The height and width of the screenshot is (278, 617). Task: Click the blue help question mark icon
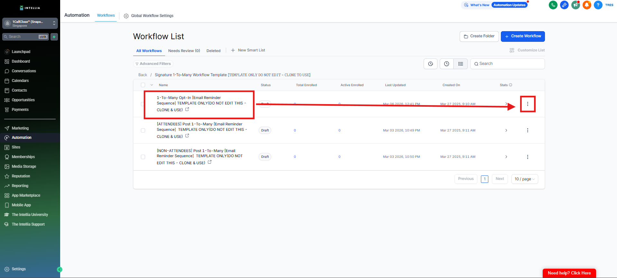pos(598,5)
